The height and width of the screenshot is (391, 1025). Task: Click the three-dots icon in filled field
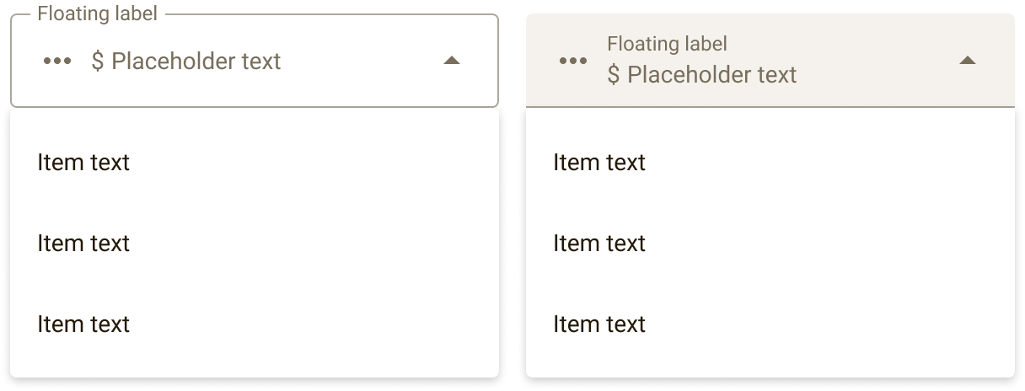click(x=573, y=61)
